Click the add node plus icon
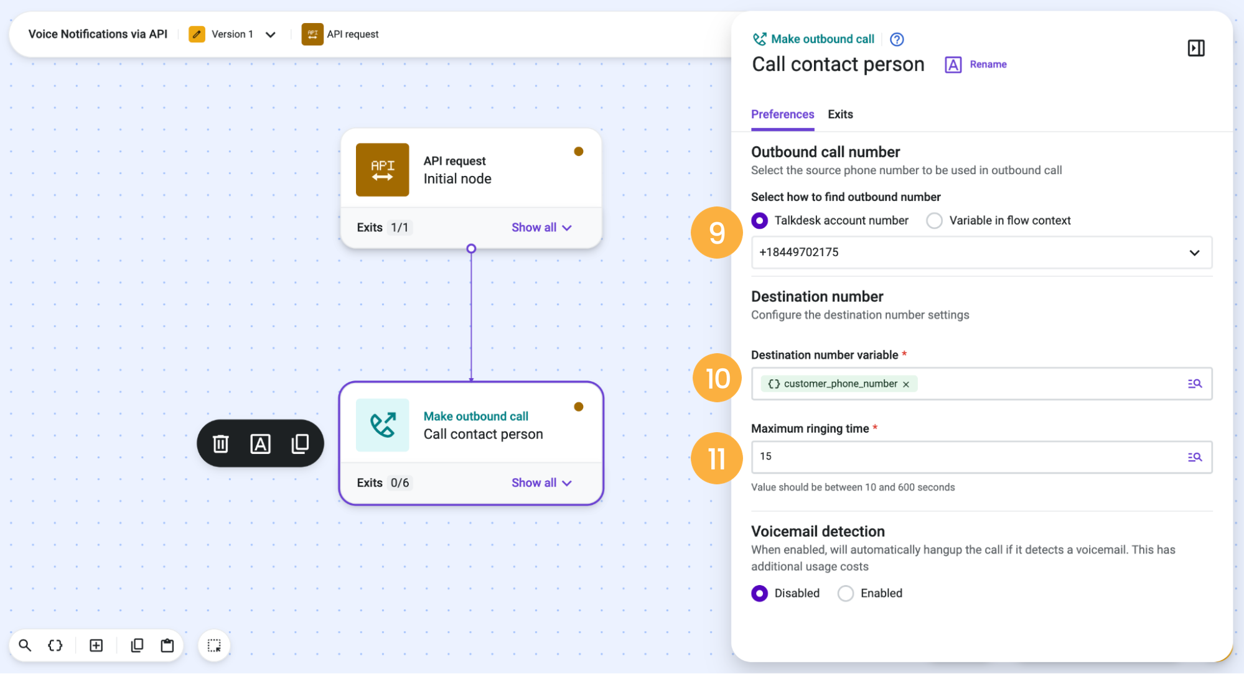1244x674 pixels. coord(96,645)
